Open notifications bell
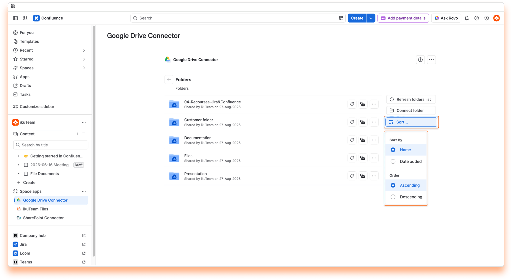 [x=467, y=18]
